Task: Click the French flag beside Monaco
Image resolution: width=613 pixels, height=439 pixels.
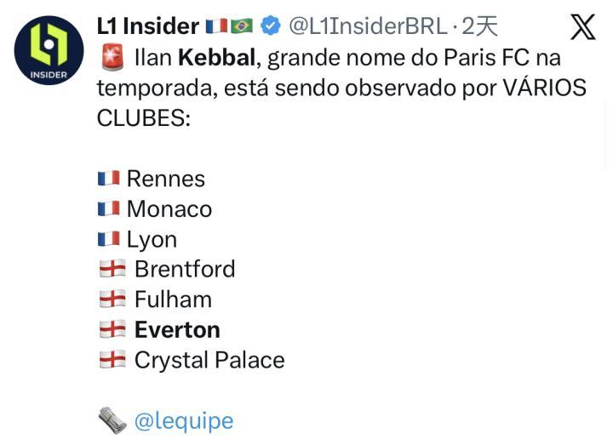Action: (108, 209)
